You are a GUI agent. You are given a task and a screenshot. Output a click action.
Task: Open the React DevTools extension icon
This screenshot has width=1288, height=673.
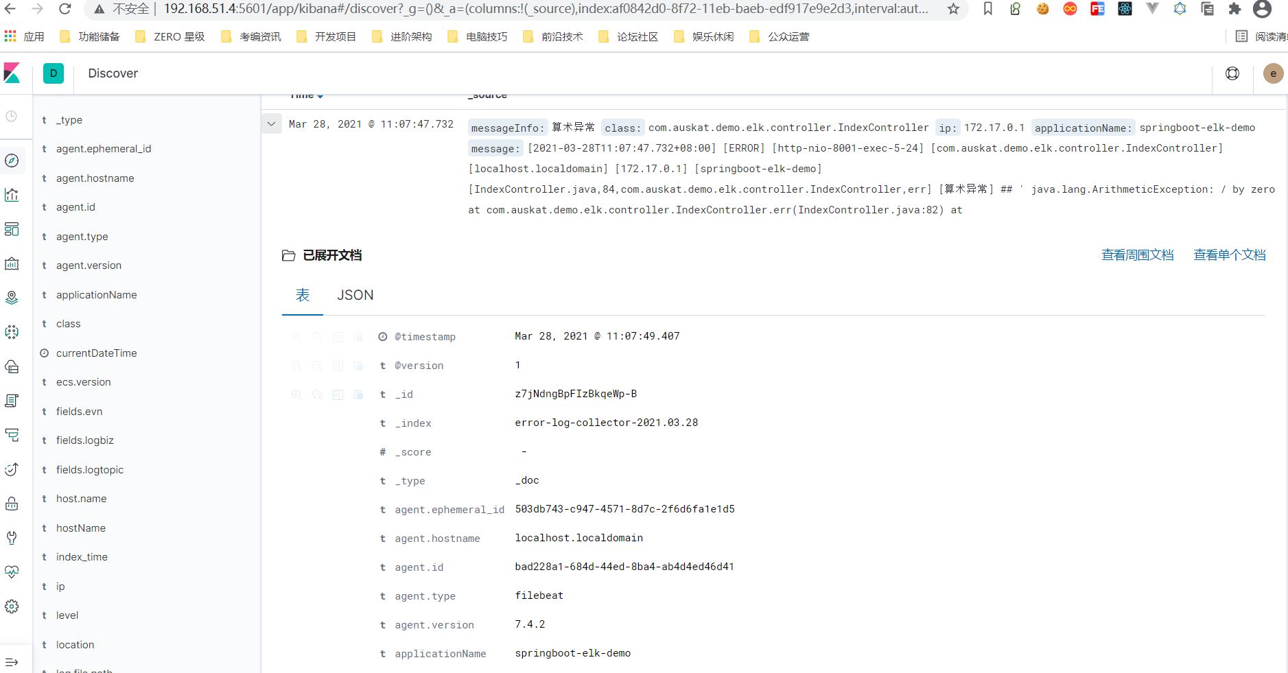click(x=1125, y=9)
